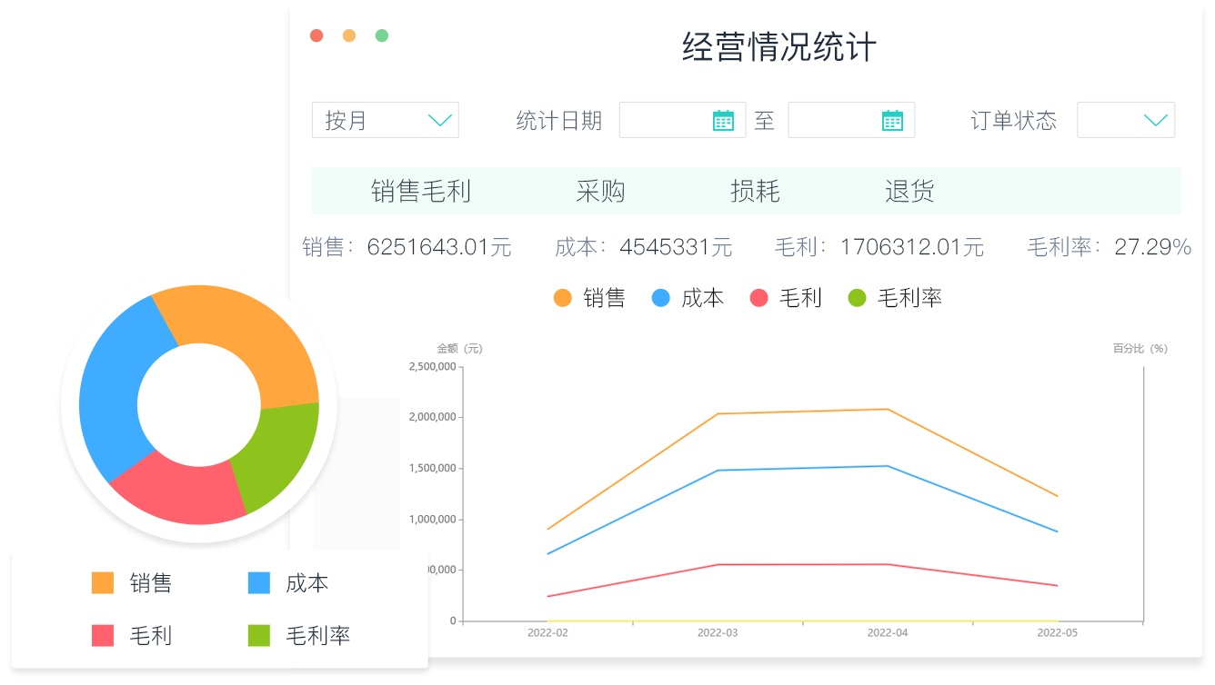Screen dimensions: 1215x685
Task: Click the red traffic-light dot
Action: tap(316, 35)
